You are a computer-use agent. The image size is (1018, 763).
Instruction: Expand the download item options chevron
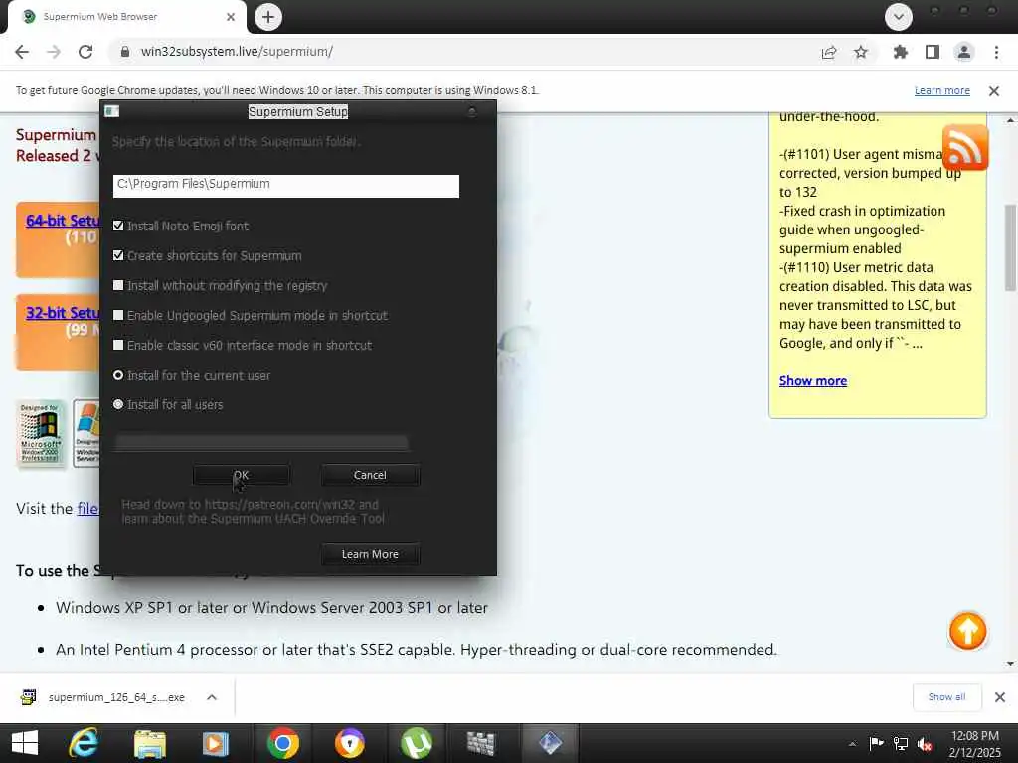(x=212, y=697)
